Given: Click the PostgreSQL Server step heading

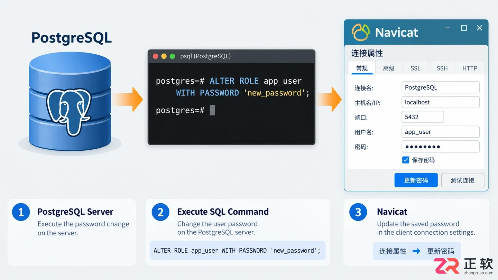Looking at the screenshot, I should tap(75, 212).
